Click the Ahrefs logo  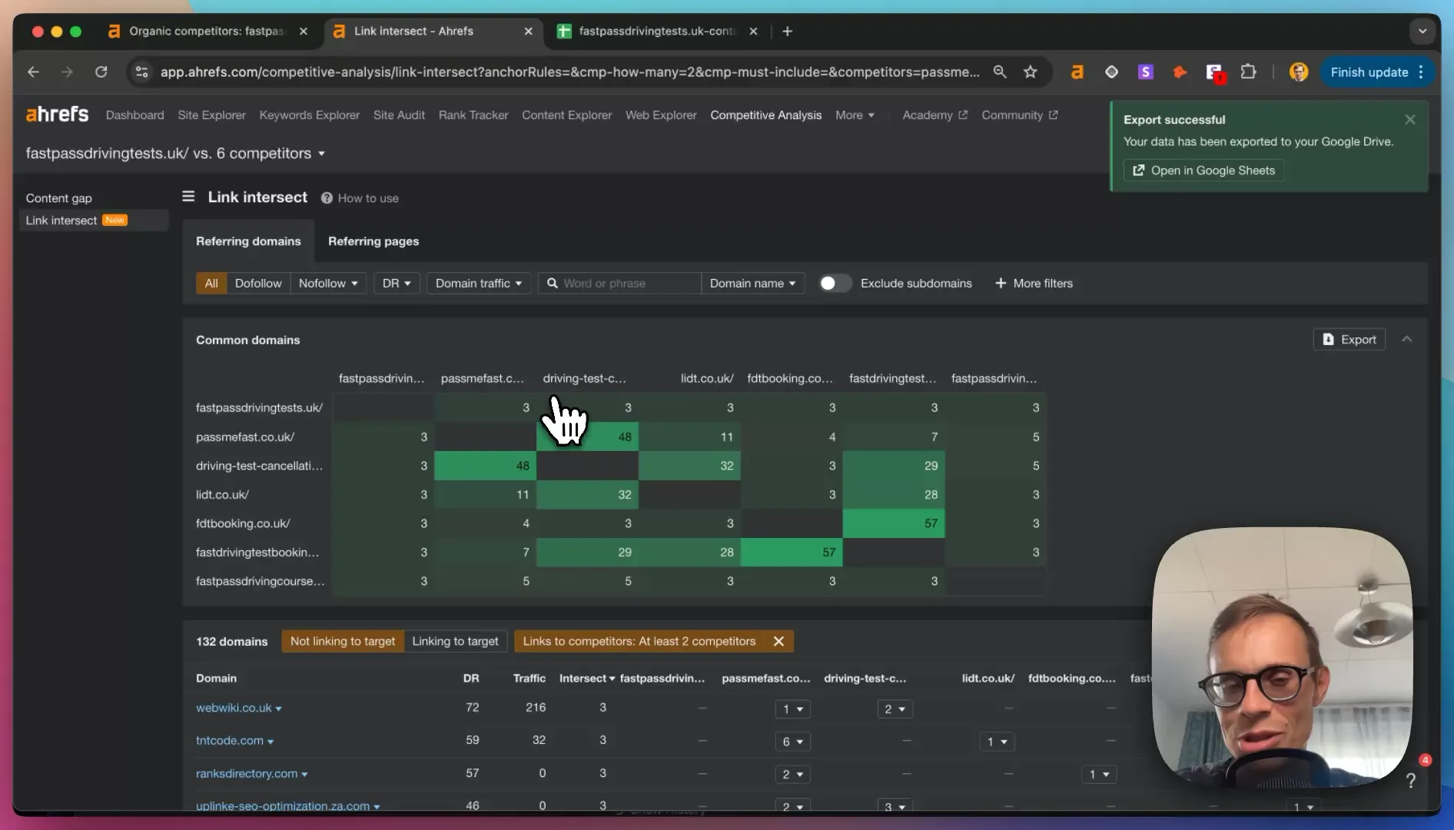pyautogui.click(x=57, y=115)
